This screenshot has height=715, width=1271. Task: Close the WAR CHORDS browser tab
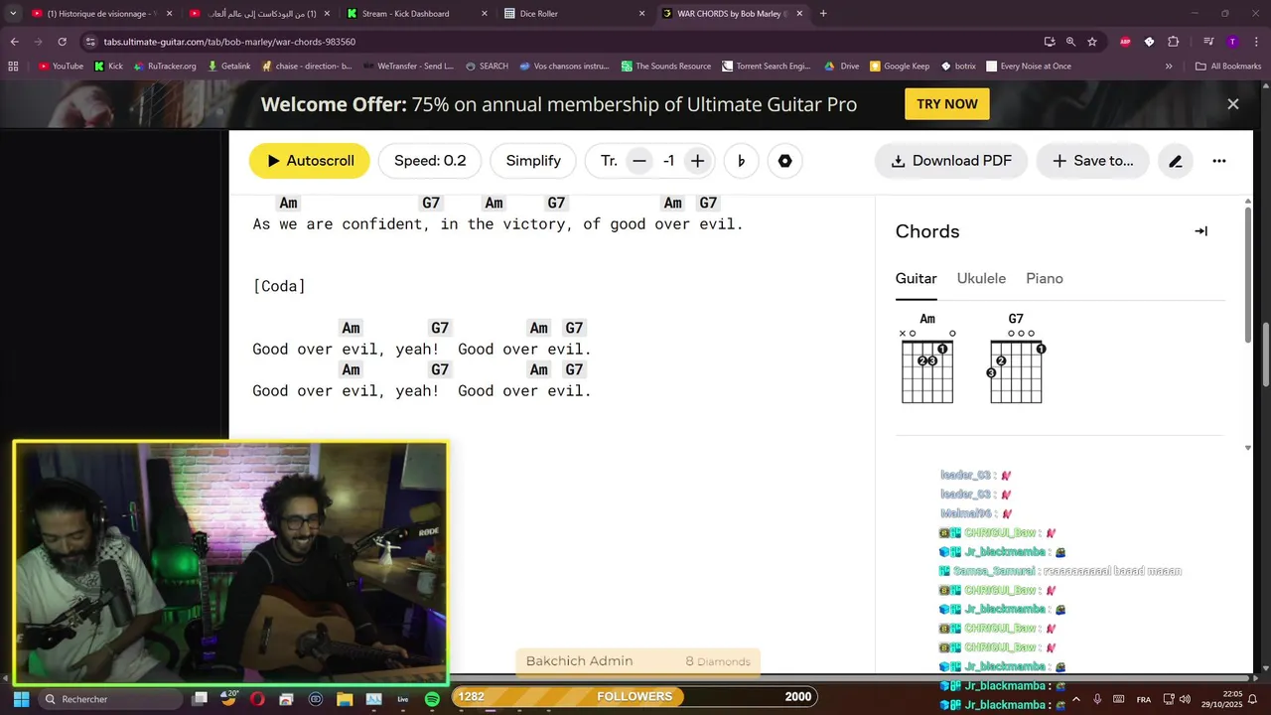click(798, 14)
